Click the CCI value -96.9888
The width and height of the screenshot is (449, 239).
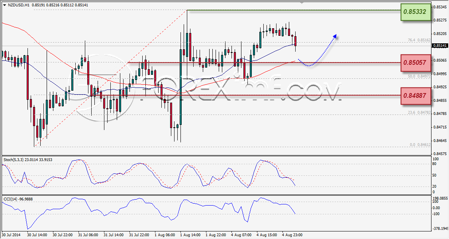[25, 199]
